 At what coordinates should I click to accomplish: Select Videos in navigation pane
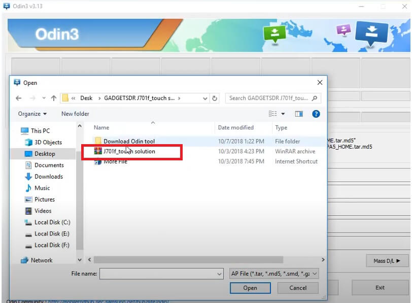38,211
